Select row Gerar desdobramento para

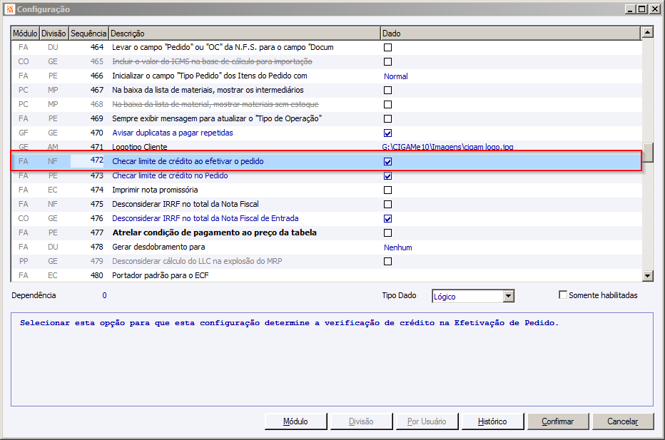(326, 247)
